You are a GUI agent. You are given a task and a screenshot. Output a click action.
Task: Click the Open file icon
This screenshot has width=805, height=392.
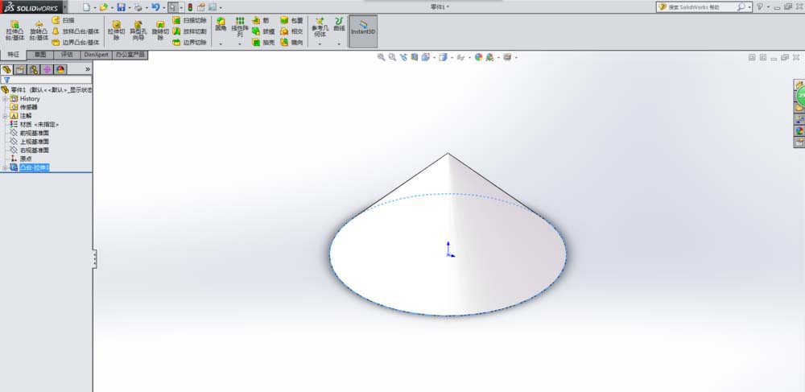(x=104, y=7)
